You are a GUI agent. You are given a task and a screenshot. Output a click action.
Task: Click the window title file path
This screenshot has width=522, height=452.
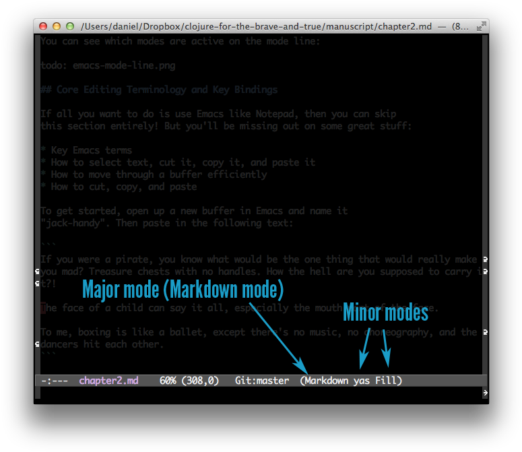(x=257, y=26)
